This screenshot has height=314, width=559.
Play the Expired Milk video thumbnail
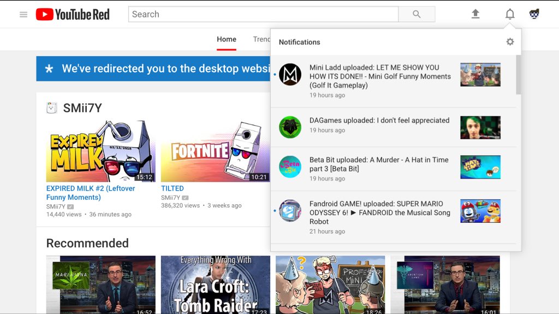click(101, 151)
